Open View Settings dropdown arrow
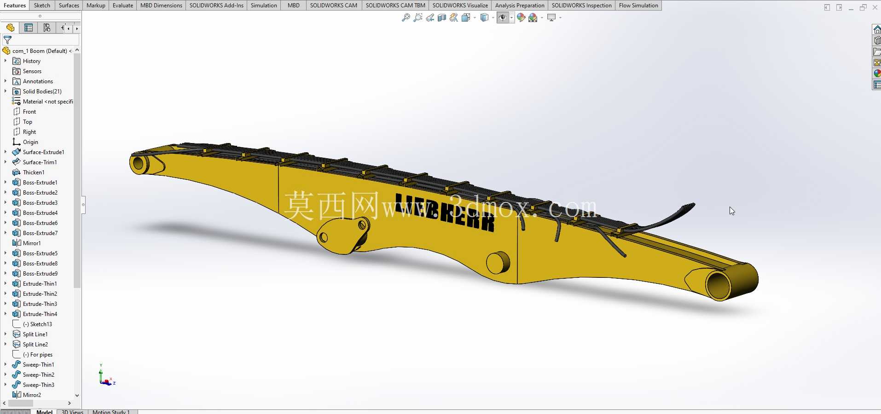The height and width of the screenshot is (414, 881). pyautogui.click(x=560, y=17)
